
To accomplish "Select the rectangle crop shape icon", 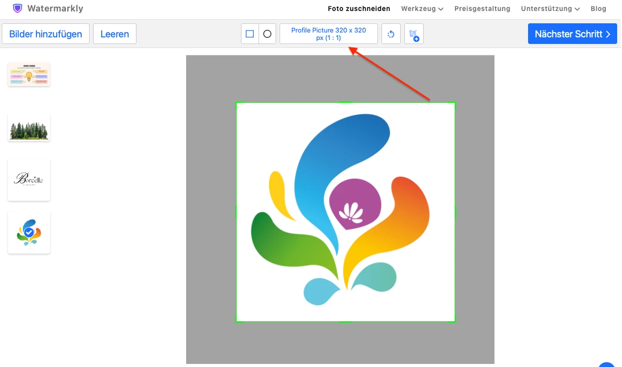I will (250, 34).
